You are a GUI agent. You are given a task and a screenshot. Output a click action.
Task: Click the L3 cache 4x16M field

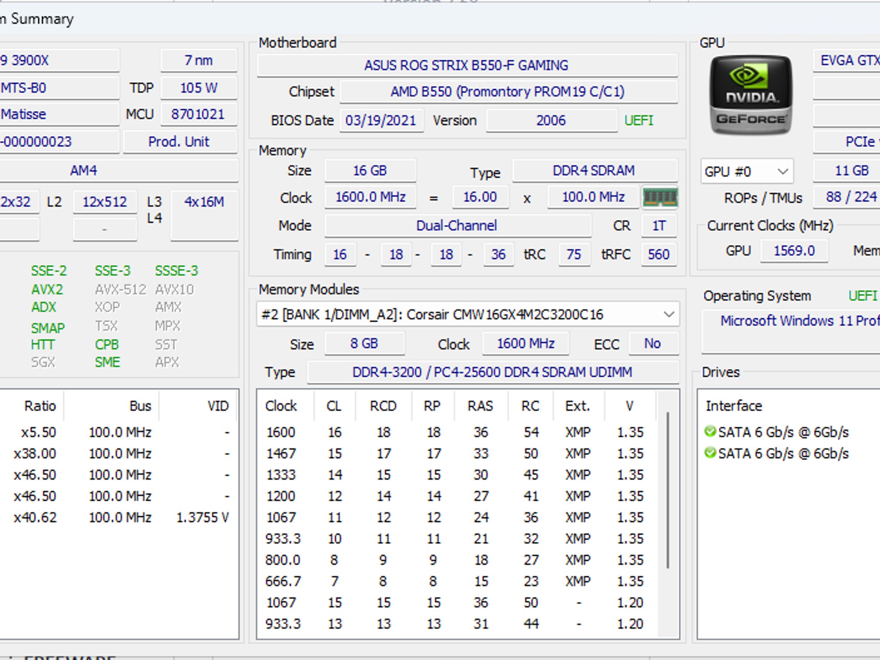pos(205,215)
